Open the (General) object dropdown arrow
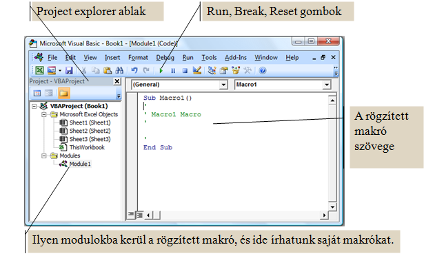This screenshot has height=256, width=424. click(223, 85)
